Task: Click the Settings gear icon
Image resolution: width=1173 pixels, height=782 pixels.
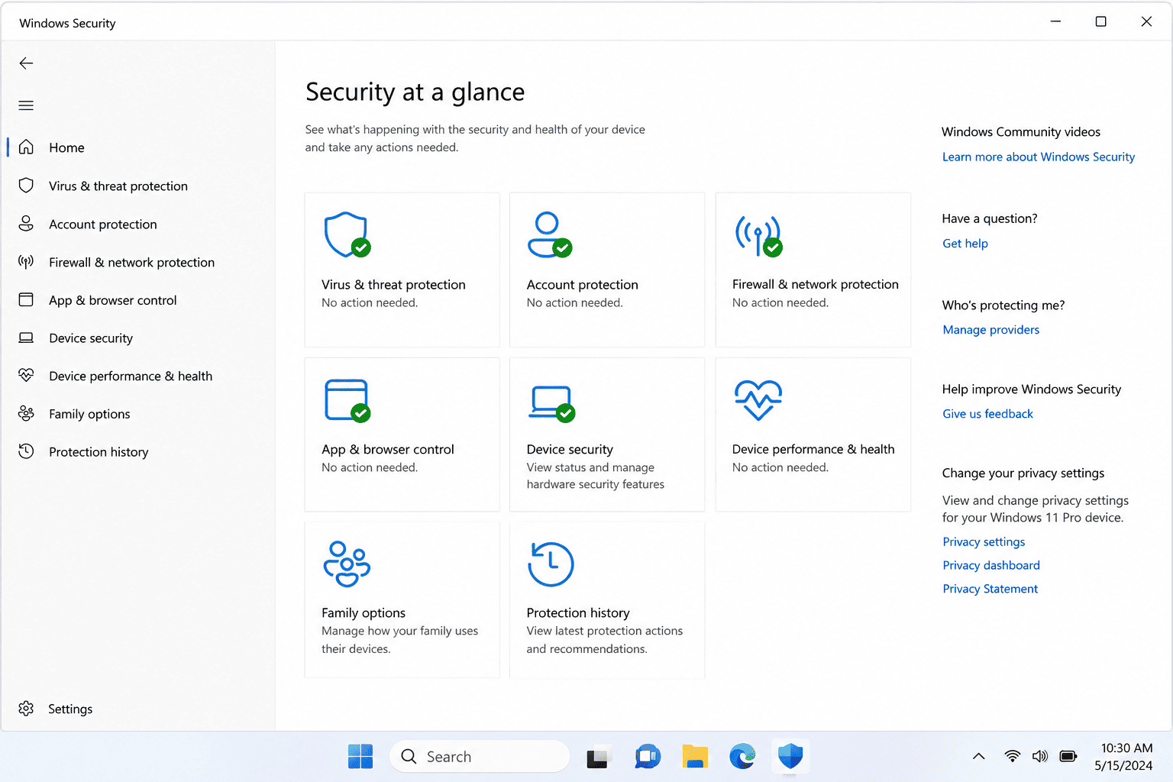Action: pyautogui.click(x=26, y=708)
